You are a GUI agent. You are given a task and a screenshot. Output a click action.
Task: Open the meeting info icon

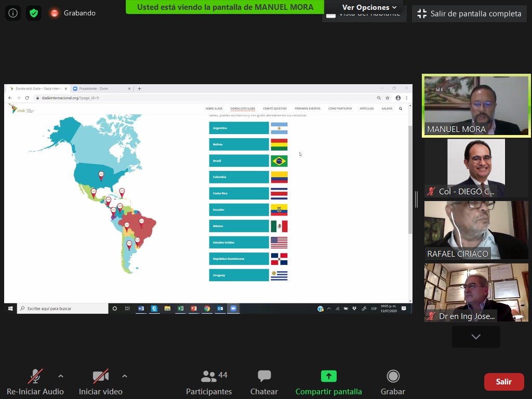[x=13, y=13]
